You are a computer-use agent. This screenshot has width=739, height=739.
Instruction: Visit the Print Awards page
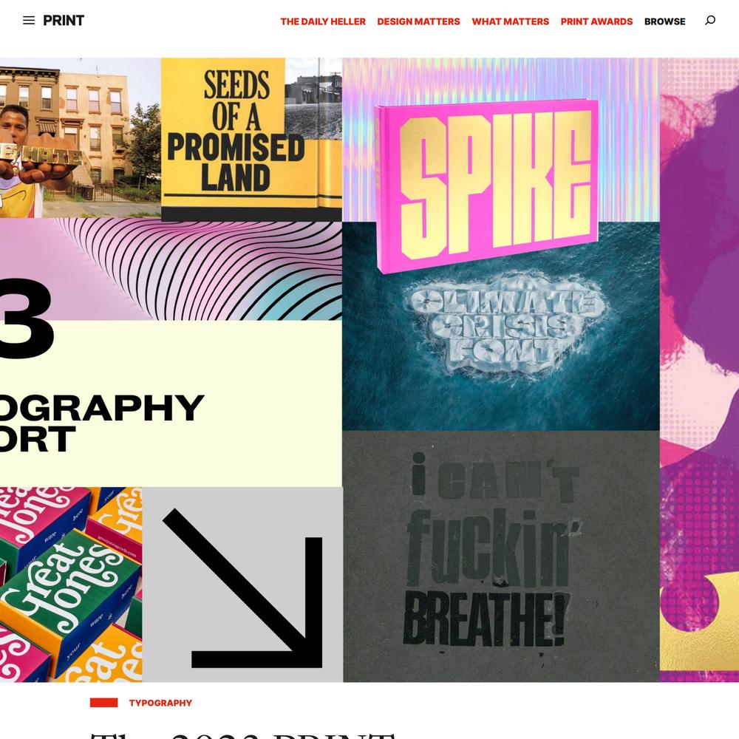[x=596, y=21]
